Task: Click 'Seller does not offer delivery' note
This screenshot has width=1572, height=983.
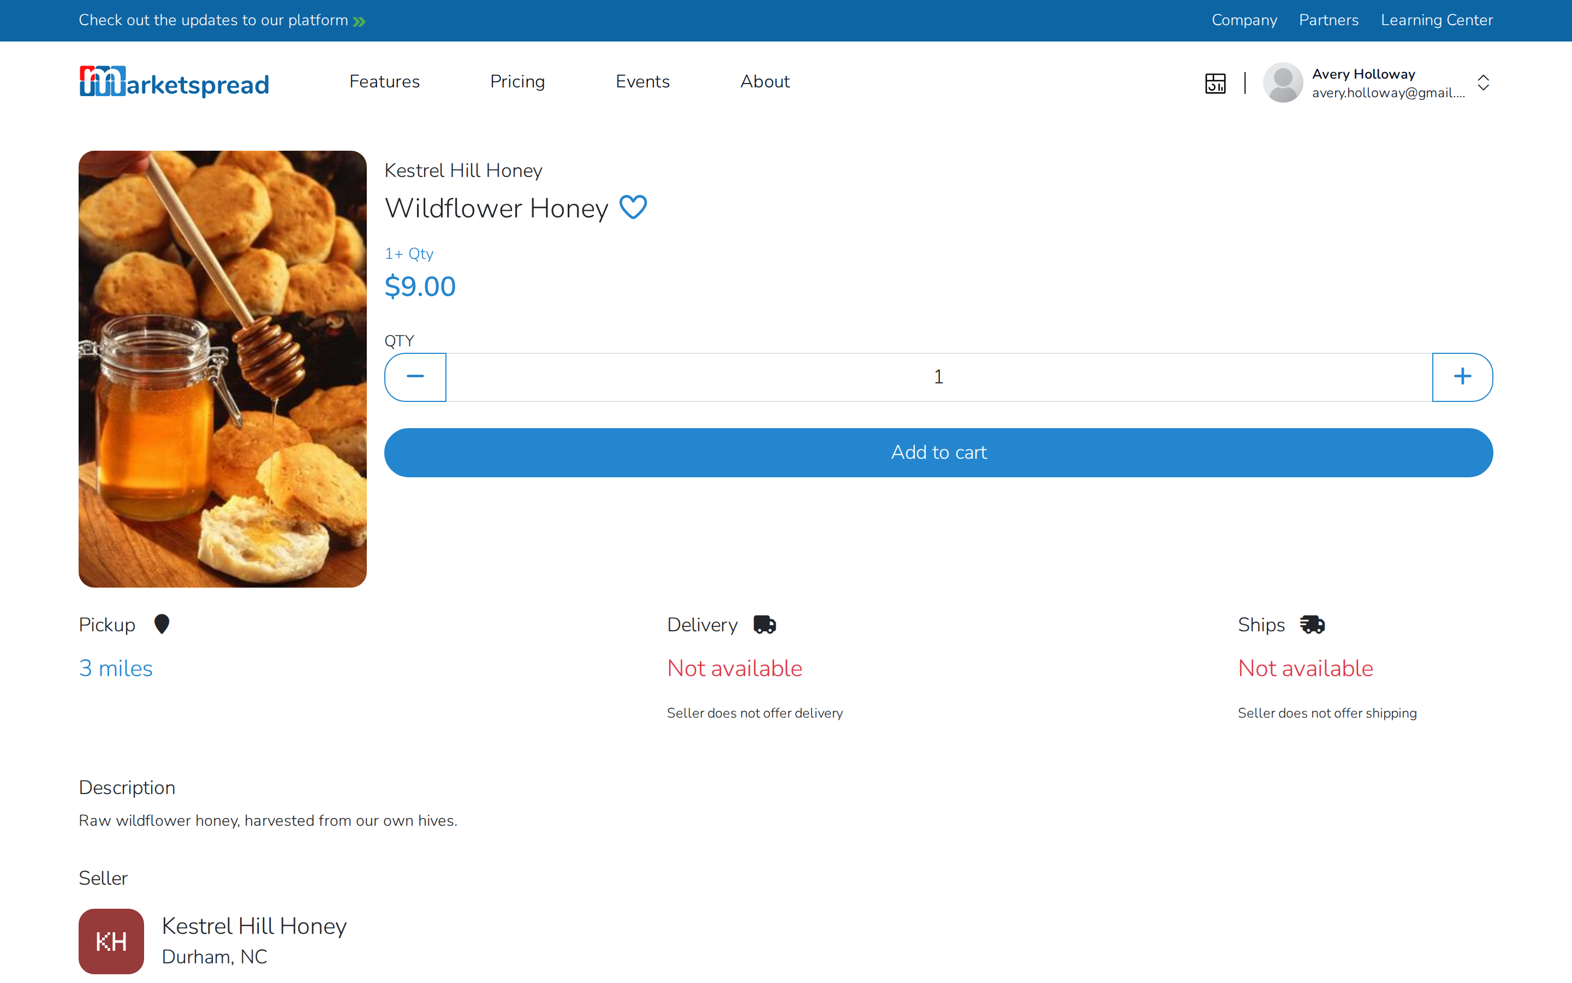Action: 755,713
